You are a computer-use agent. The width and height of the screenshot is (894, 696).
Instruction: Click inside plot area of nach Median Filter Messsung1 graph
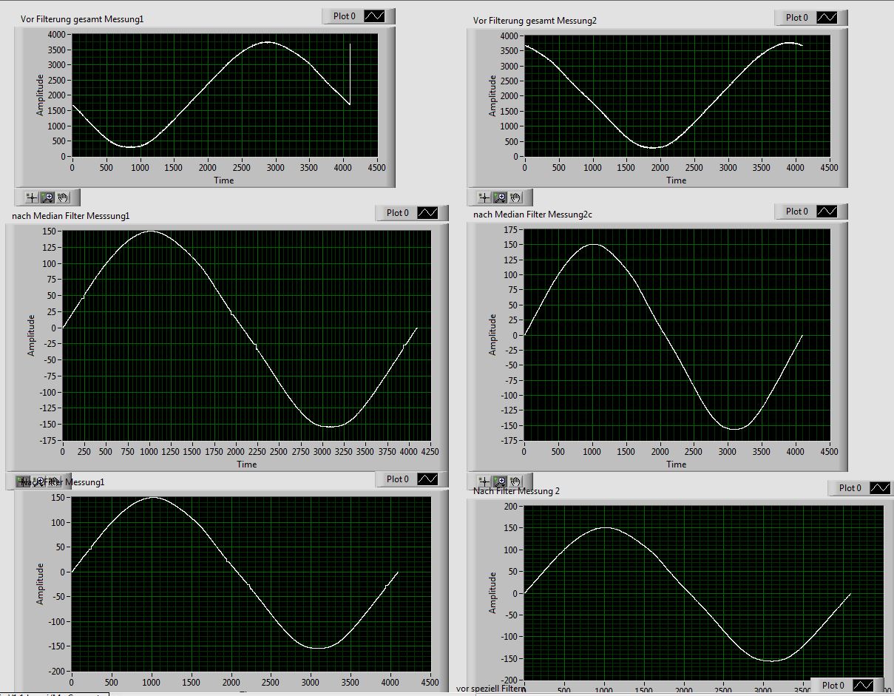[245, 335]
